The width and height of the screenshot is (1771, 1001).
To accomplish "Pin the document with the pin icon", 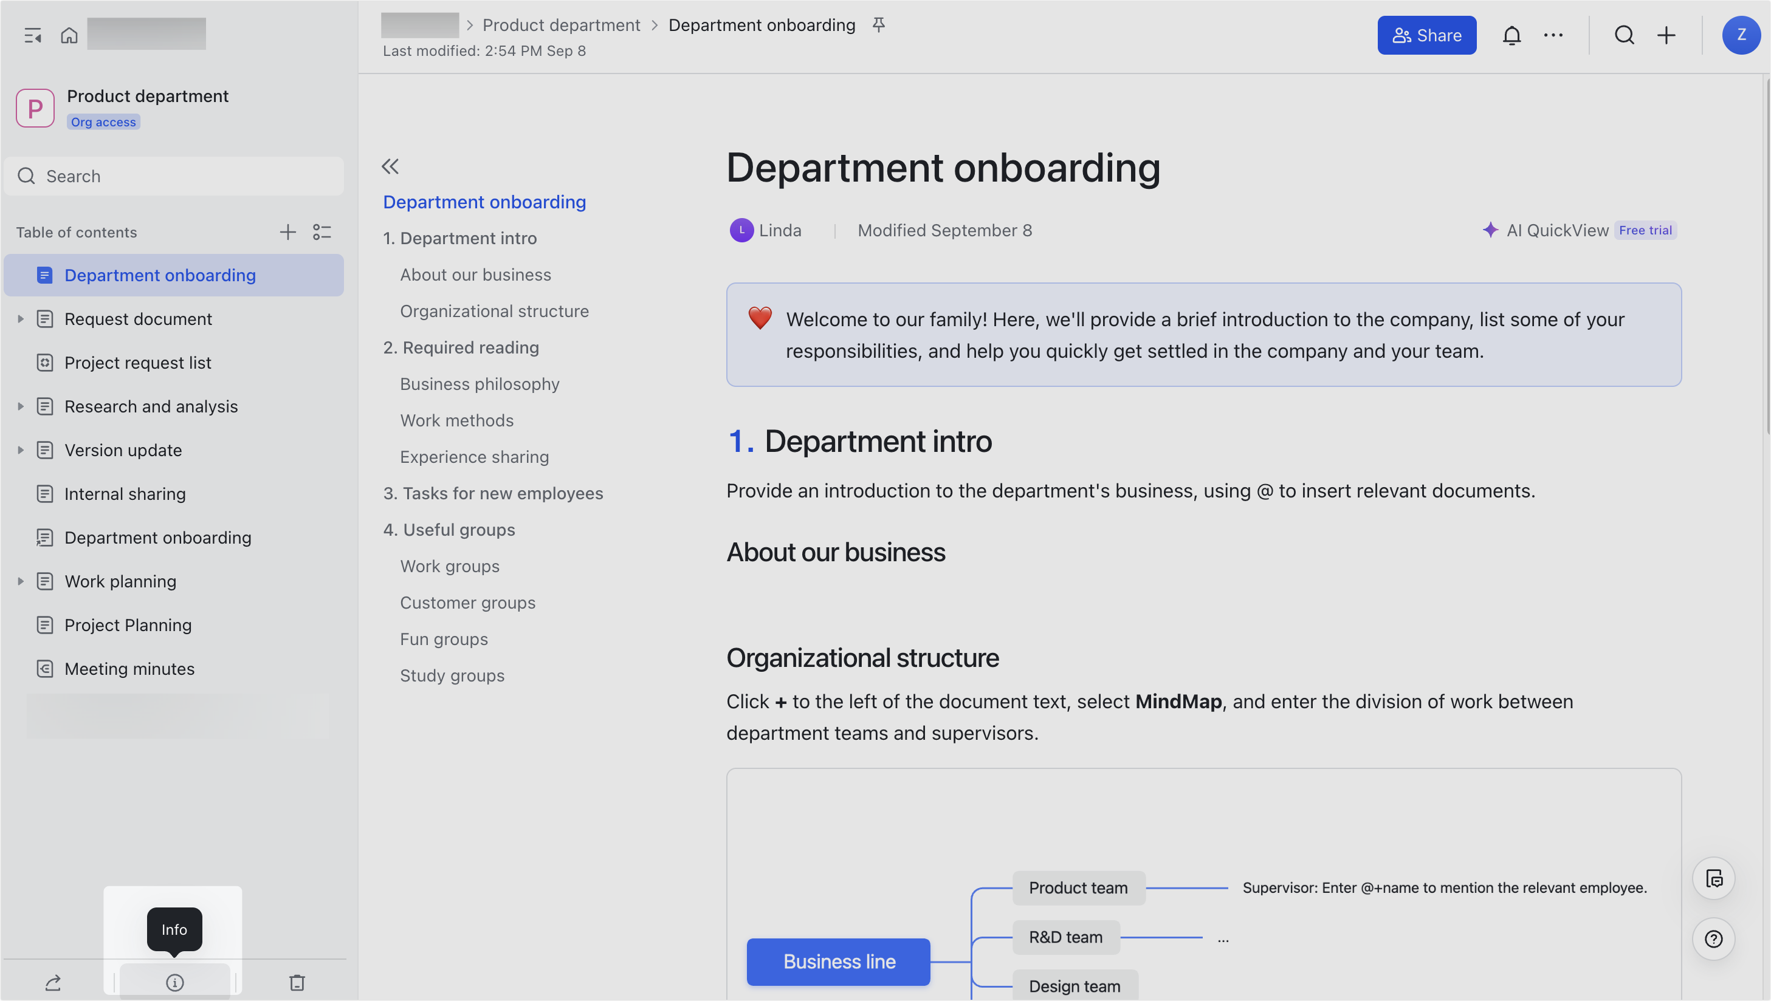I will pyautogui.click(x=878, y=26).
